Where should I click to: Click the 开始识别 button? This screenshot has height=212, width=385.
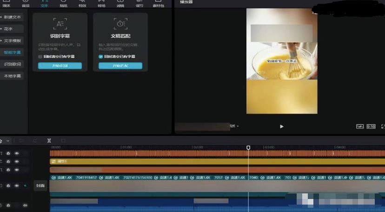(x=60, y=66)
